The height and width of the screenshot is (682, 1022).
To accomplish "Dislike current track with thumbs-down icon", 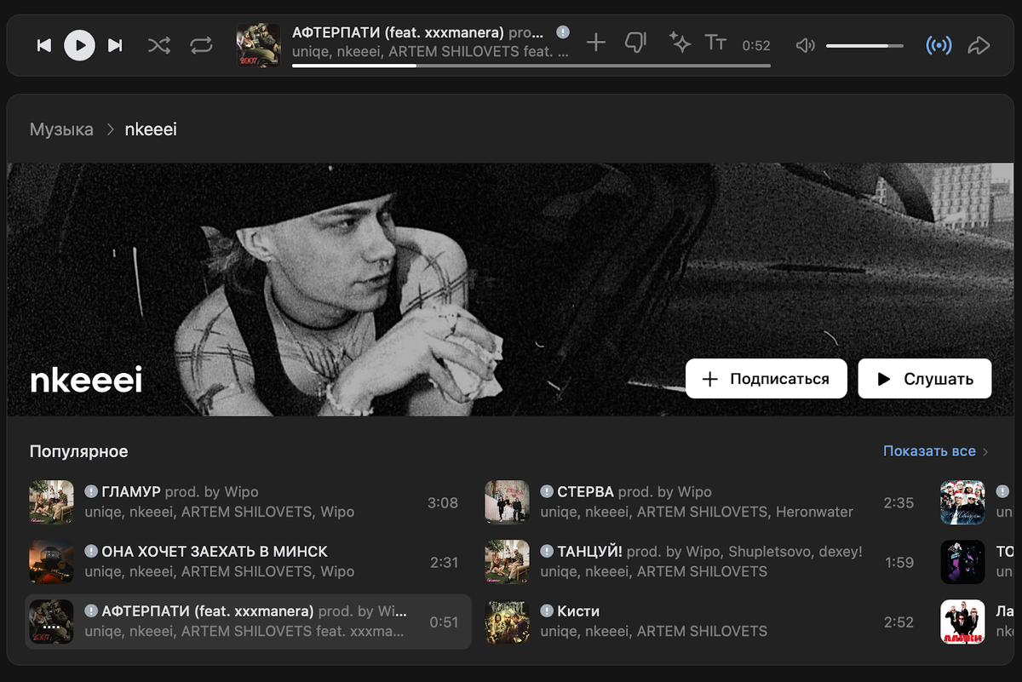I will pyautogui.click(x=636, y=43).
